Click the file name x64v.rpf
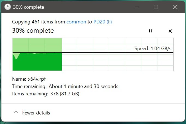The image size is (186, 124). click(x=37, y=79)
